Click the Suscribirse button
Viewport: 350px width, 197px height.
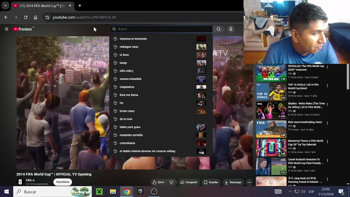pyautogui.click(x=63, y=182)
